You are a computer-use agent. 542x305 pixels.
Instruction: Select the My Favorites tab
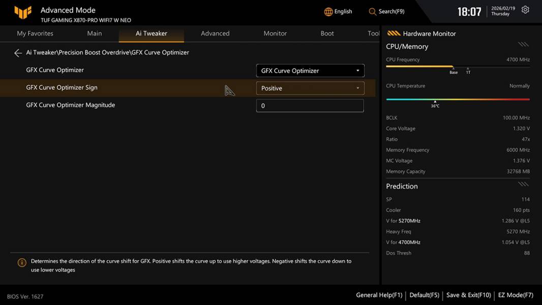(35, 34)
